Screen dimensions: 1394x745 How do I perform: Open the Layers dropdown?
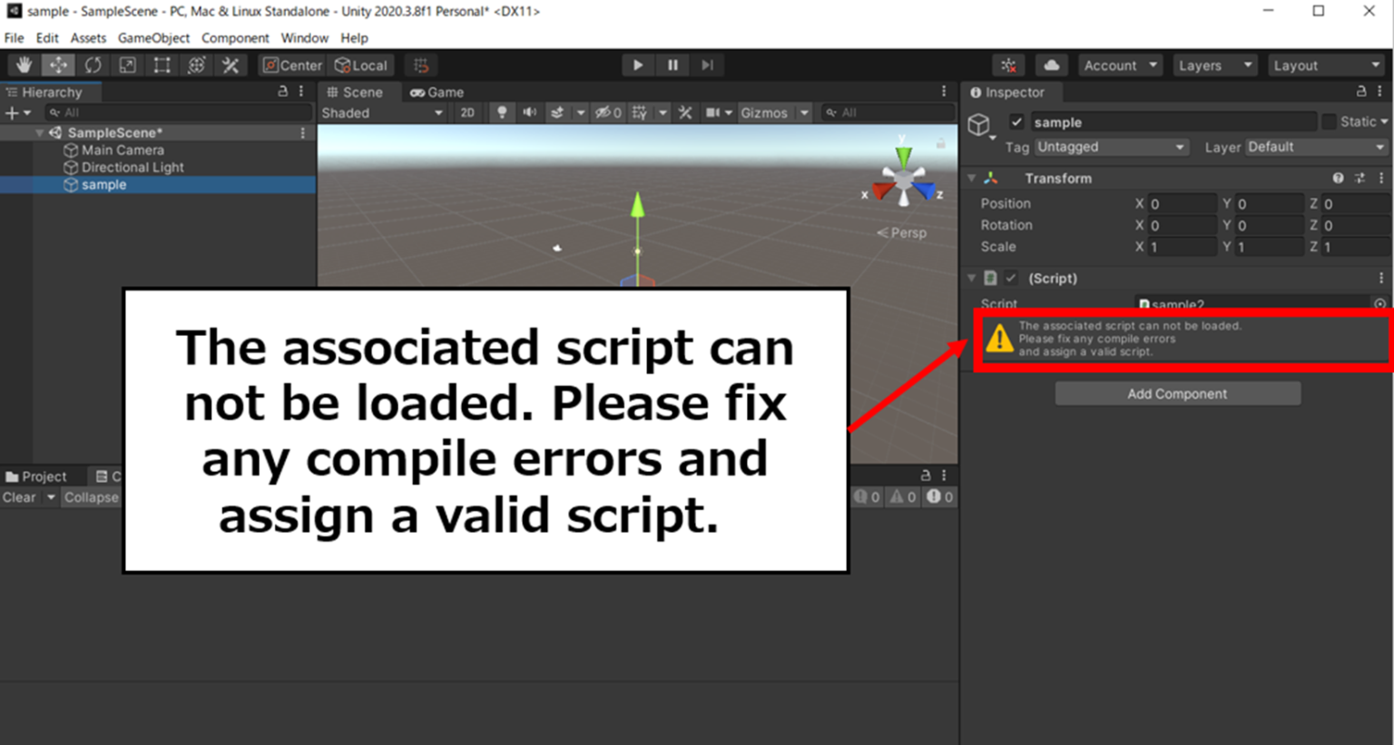coord(1215,65)
